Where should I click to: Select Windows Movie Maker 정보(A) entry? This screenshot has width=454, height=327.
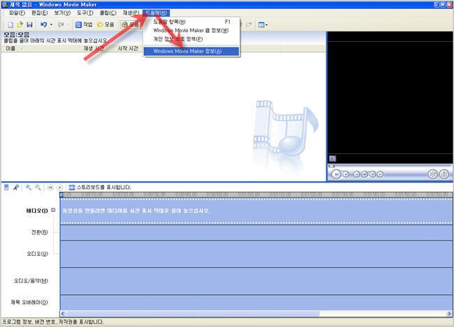click(x=191, y=51)
